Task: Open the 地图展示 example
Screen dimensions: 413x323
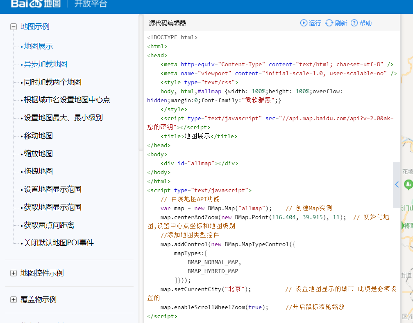Action: 39,46
